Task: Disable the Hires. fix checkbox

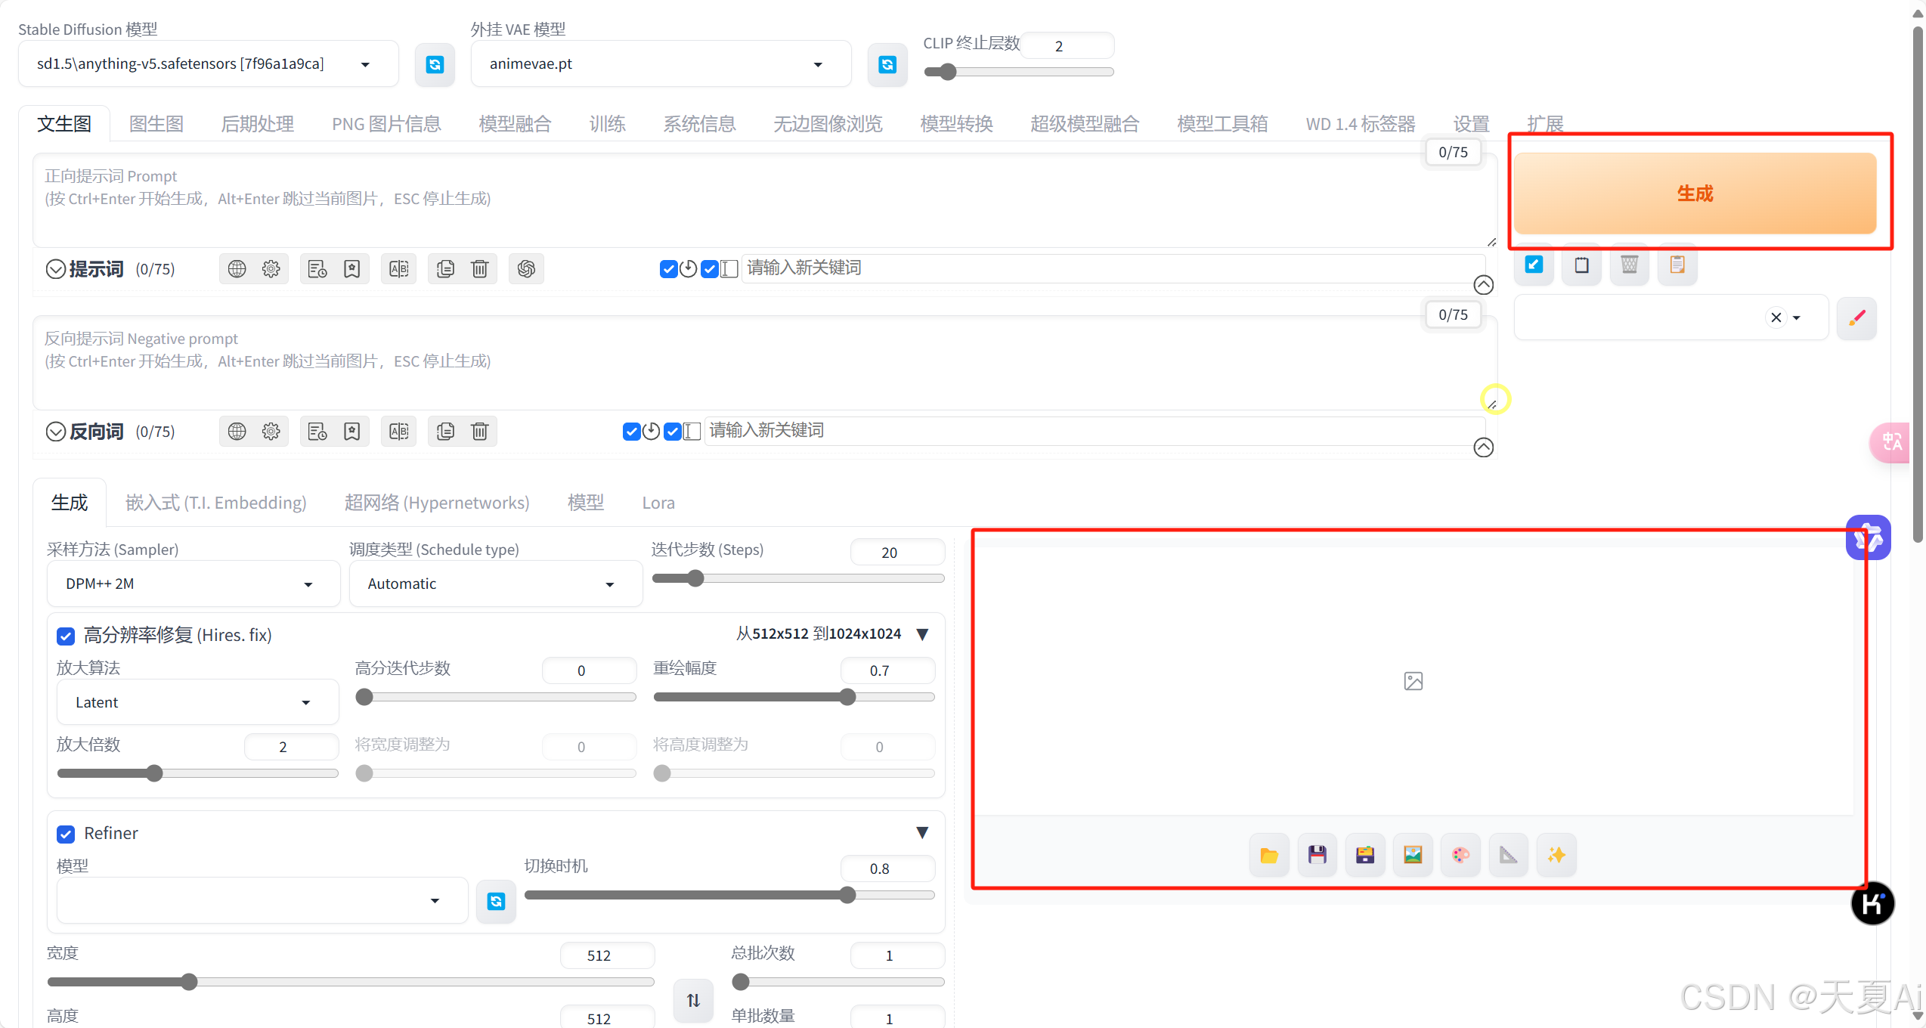Action: (66, 636)
